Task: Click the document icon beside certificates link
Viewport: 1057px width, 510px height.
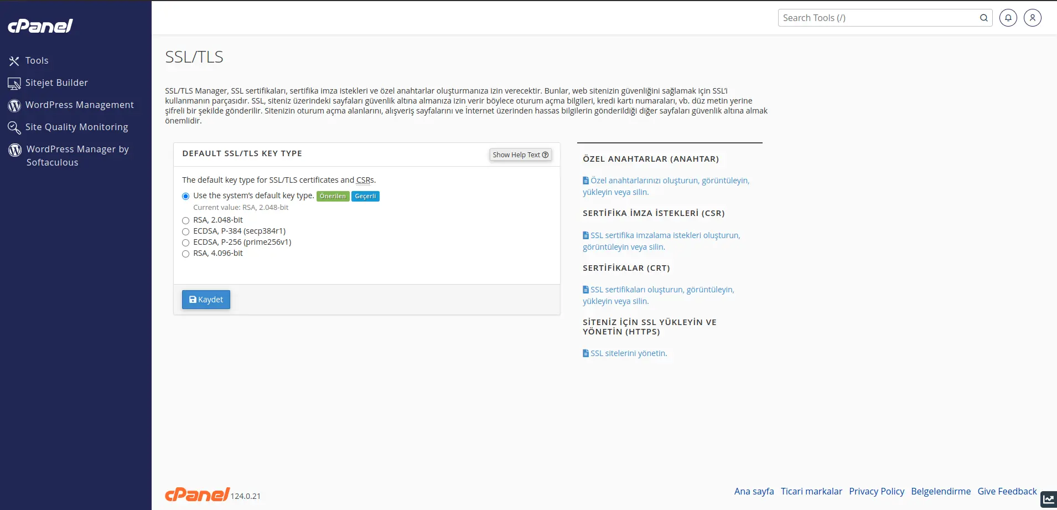Action: click(586, 290)
